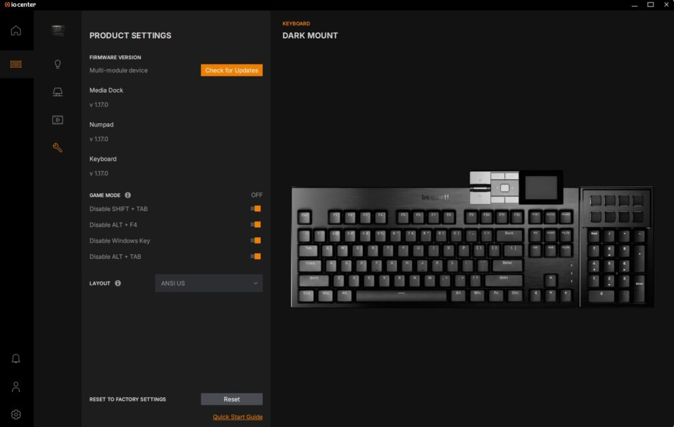This screenshot has width=674, height=427.
Task: Open the Home icon in sidebar
Action: pos(16,30)
